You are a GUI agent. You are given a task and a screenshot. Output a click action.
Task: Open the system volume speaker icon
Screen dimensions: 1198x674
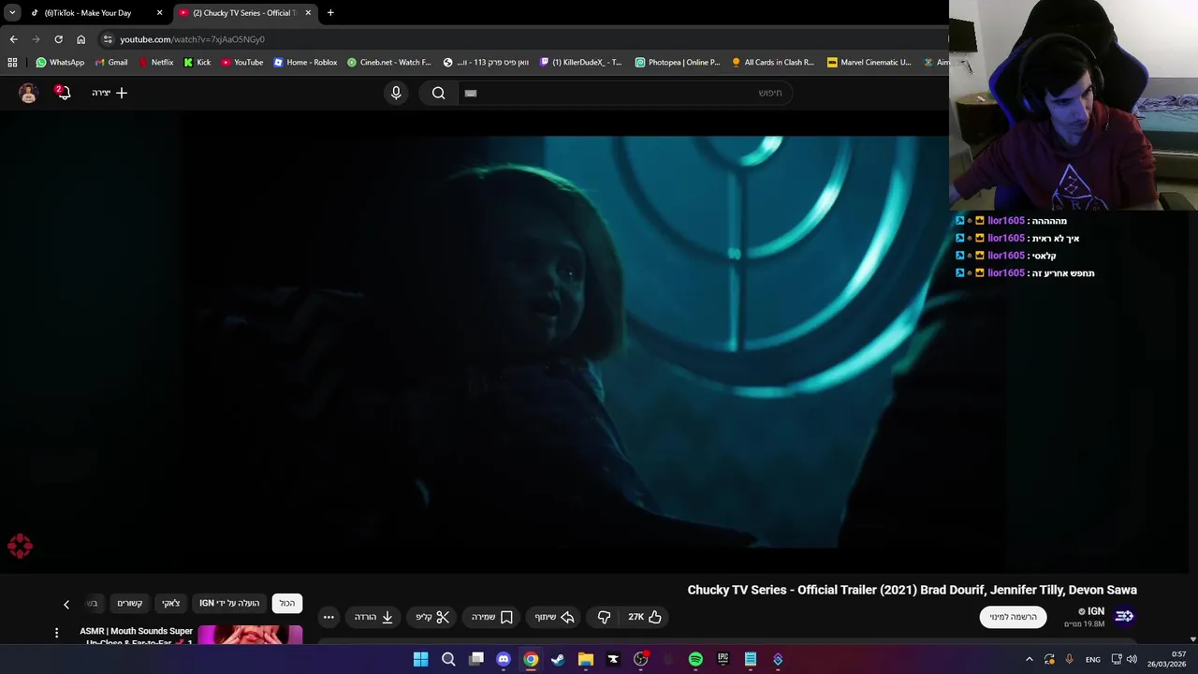1132,659
